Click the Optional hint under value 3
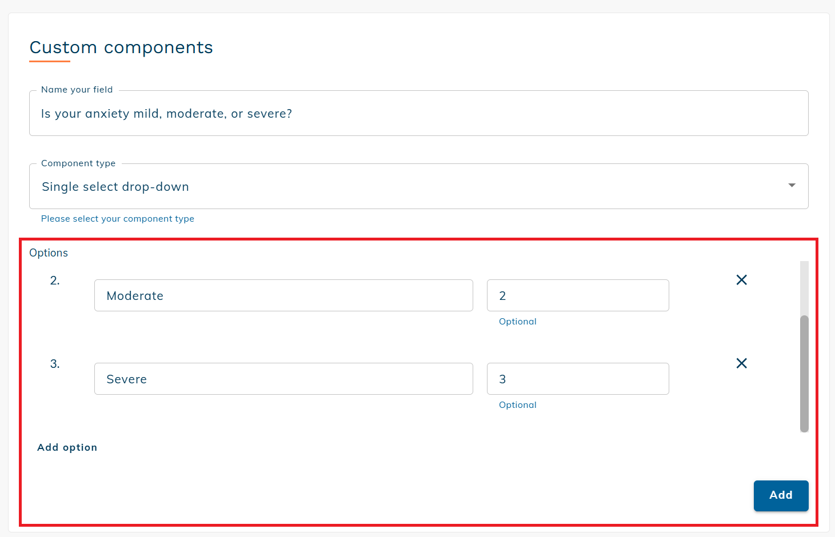The height and width of the screenshot is (537, 835). (x=517, y=405)
